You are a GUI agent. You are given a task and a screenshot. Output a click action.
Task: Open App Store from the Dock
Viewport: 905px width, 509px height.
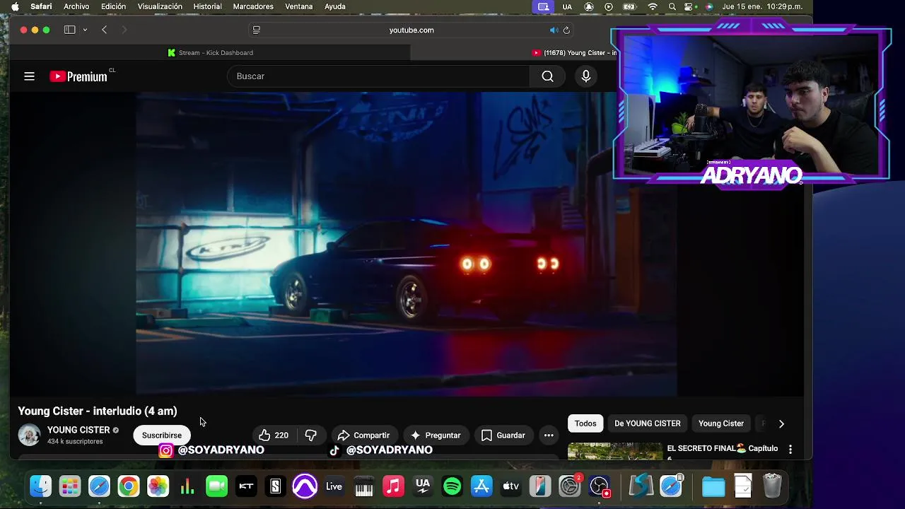pyautogui.click(x=481, y=486)
